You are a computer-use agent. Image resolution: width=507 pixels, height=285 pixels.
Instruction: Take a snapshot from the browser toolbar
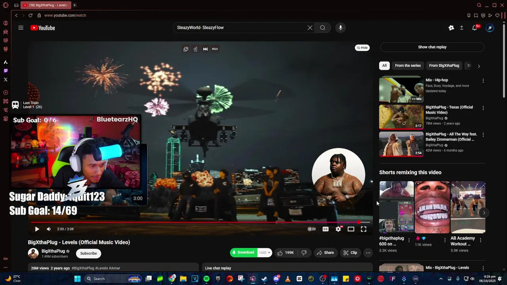(x=476, y=15)
